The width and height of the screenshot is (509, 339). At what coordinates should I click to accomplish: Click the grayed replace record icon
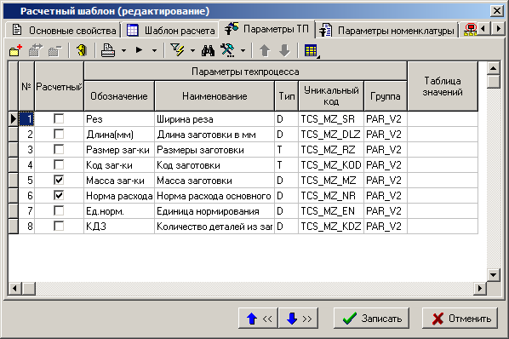click(36, 50)
